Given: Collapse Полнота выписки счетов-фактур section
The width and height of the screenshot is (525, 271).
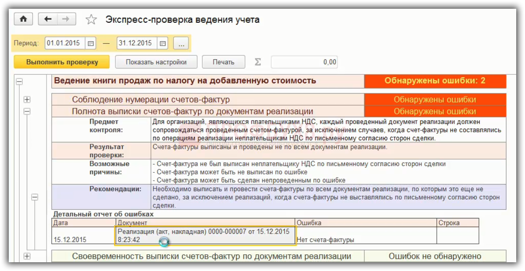Looking at the screenshot, I should (27, 112).
